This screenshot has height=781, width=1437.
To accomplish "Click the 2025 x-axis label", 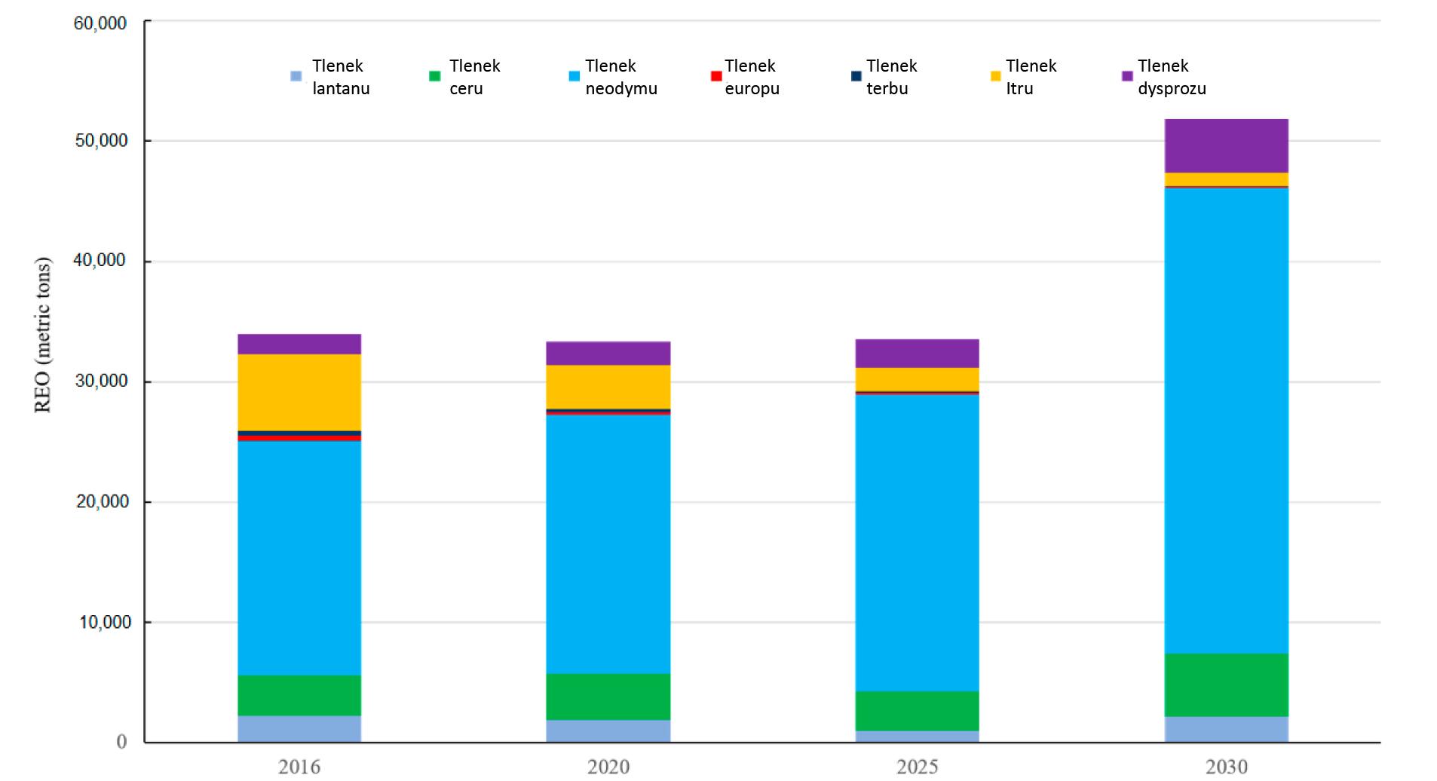I will [917, 767].
